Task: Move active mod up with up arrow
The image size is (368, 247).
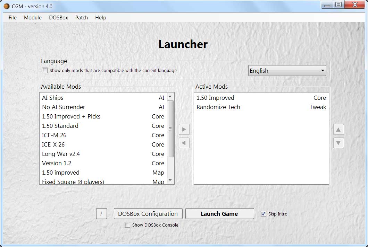Action: (338, 130)
